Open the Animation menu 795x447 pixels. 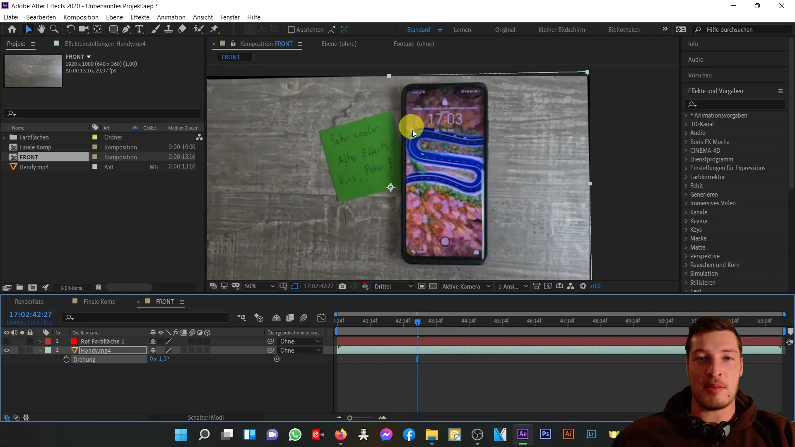coord(171,17)
